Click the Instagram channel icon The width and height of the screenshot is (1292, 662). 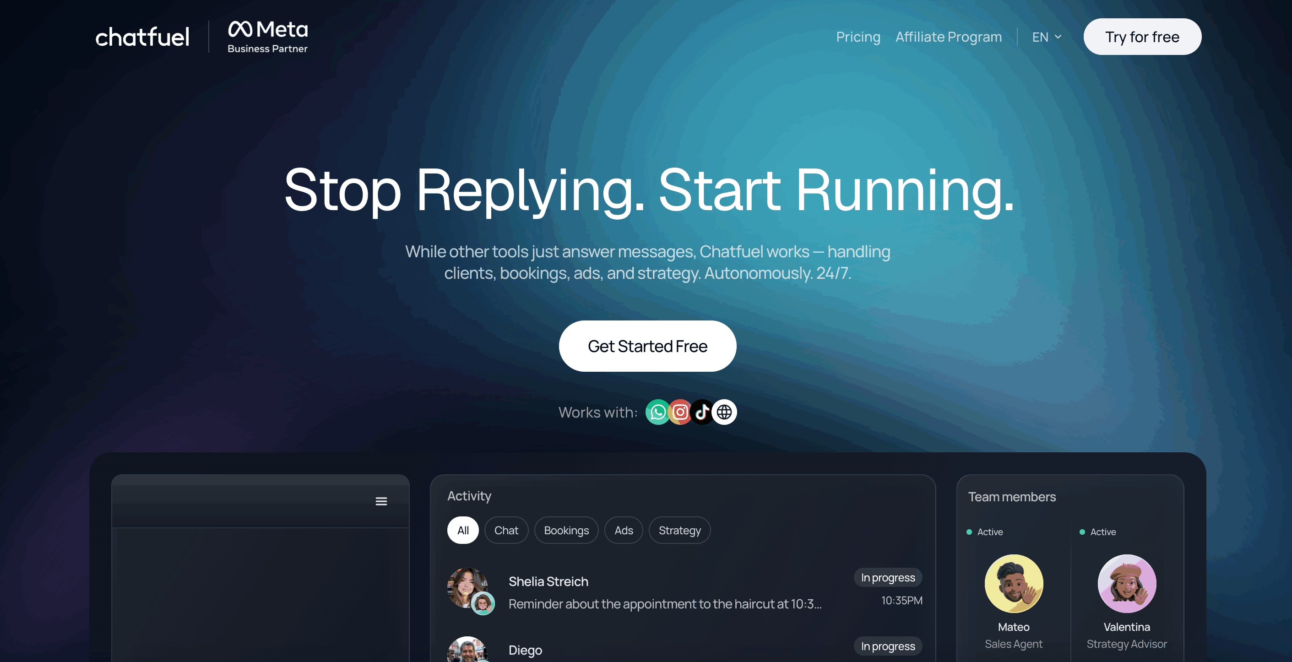click(680, 412)
